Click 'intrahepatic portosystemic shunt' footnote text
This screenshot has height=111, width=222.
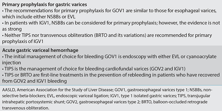pos(33,102)
